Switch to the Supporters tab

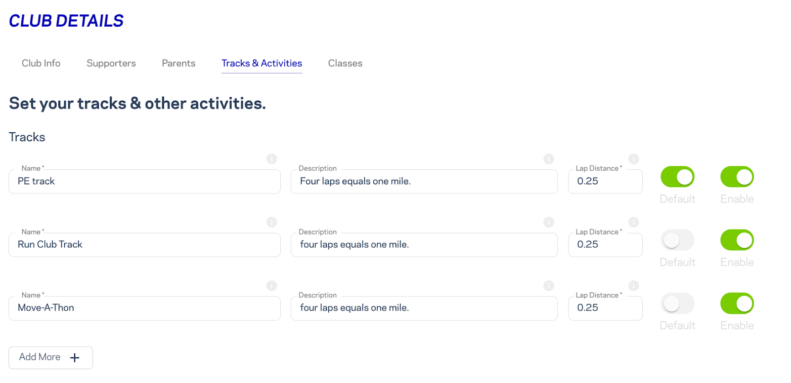(x=111, y=63)
